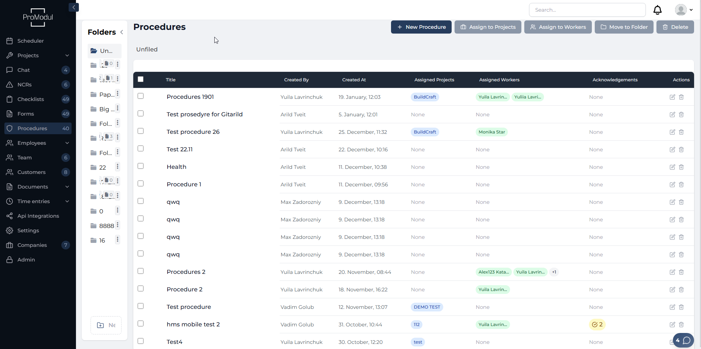Screen dimensions: 701x349
Task: Check the box for Test 22.11
Action: (x=141, y=149)
